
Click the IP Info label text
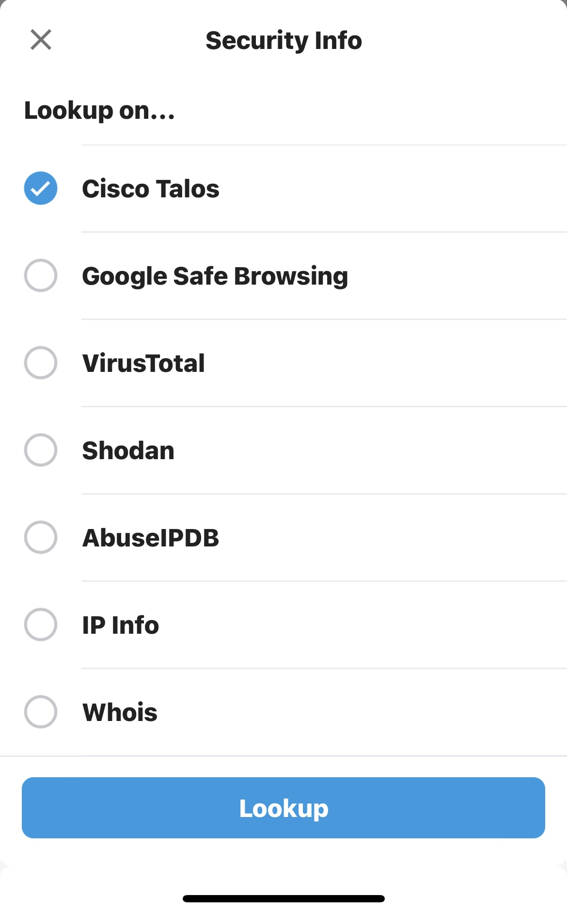pyautogui.click(x=121, y=625)
